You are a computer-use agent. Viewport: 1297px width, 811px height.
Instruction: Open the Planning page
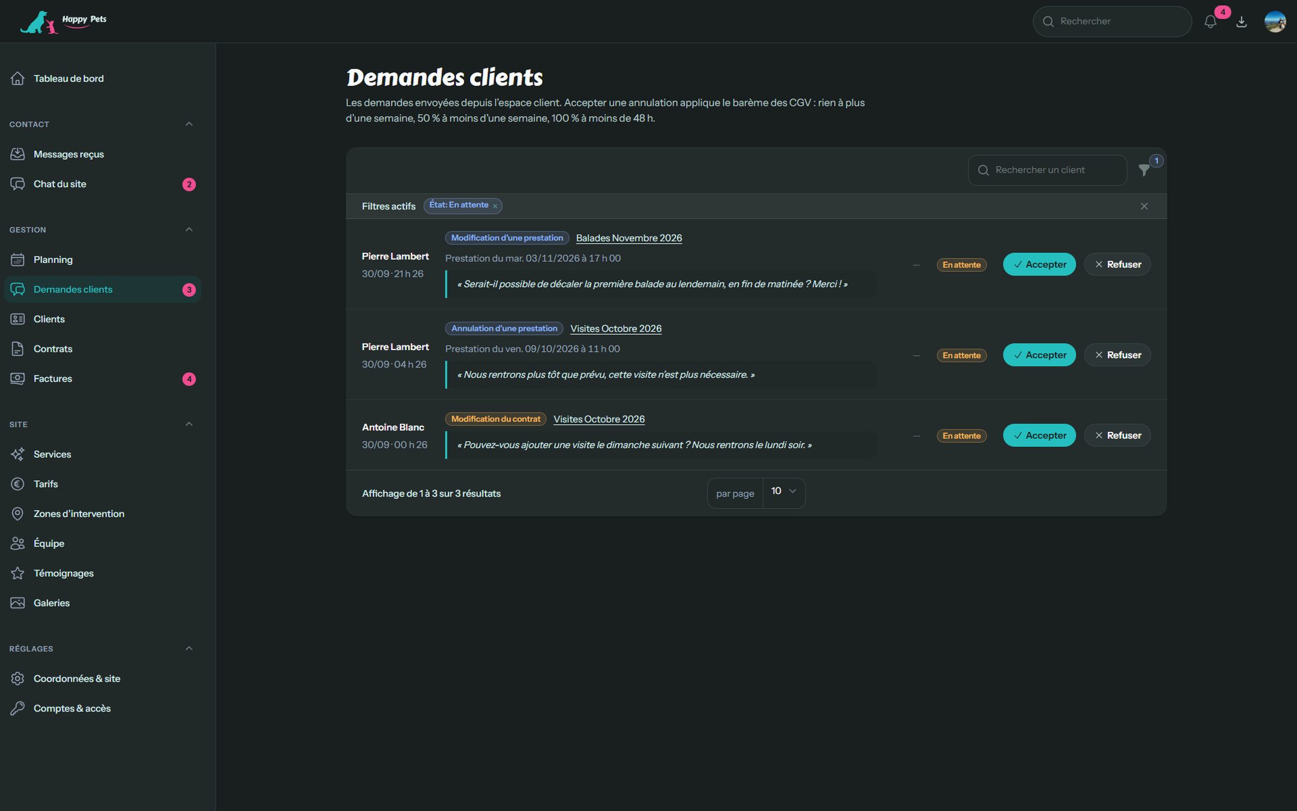click(x=103, y=260)
